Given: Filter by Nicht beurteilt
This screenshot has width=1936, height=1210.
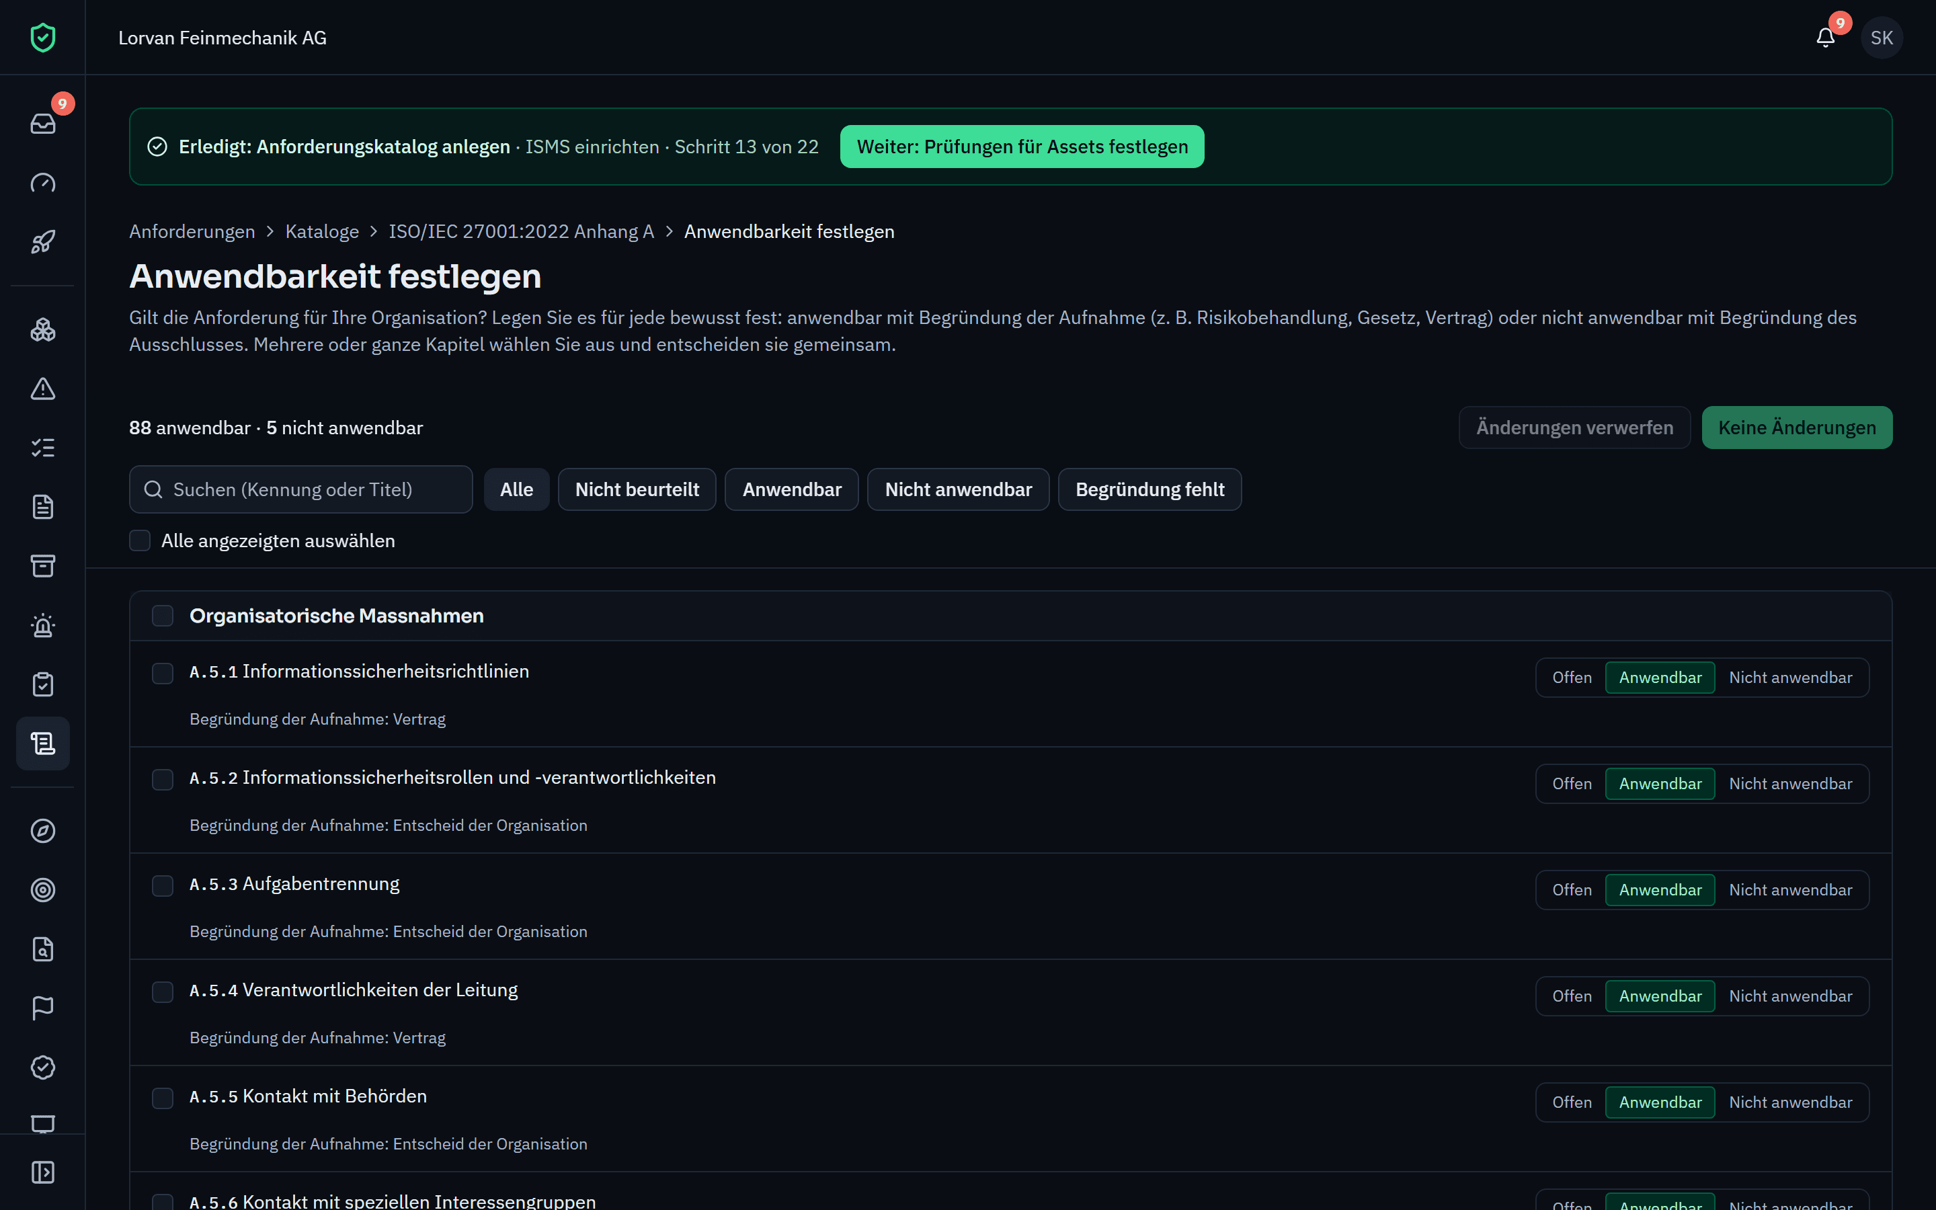Looking at the screenshot, I should click(637, 490).
